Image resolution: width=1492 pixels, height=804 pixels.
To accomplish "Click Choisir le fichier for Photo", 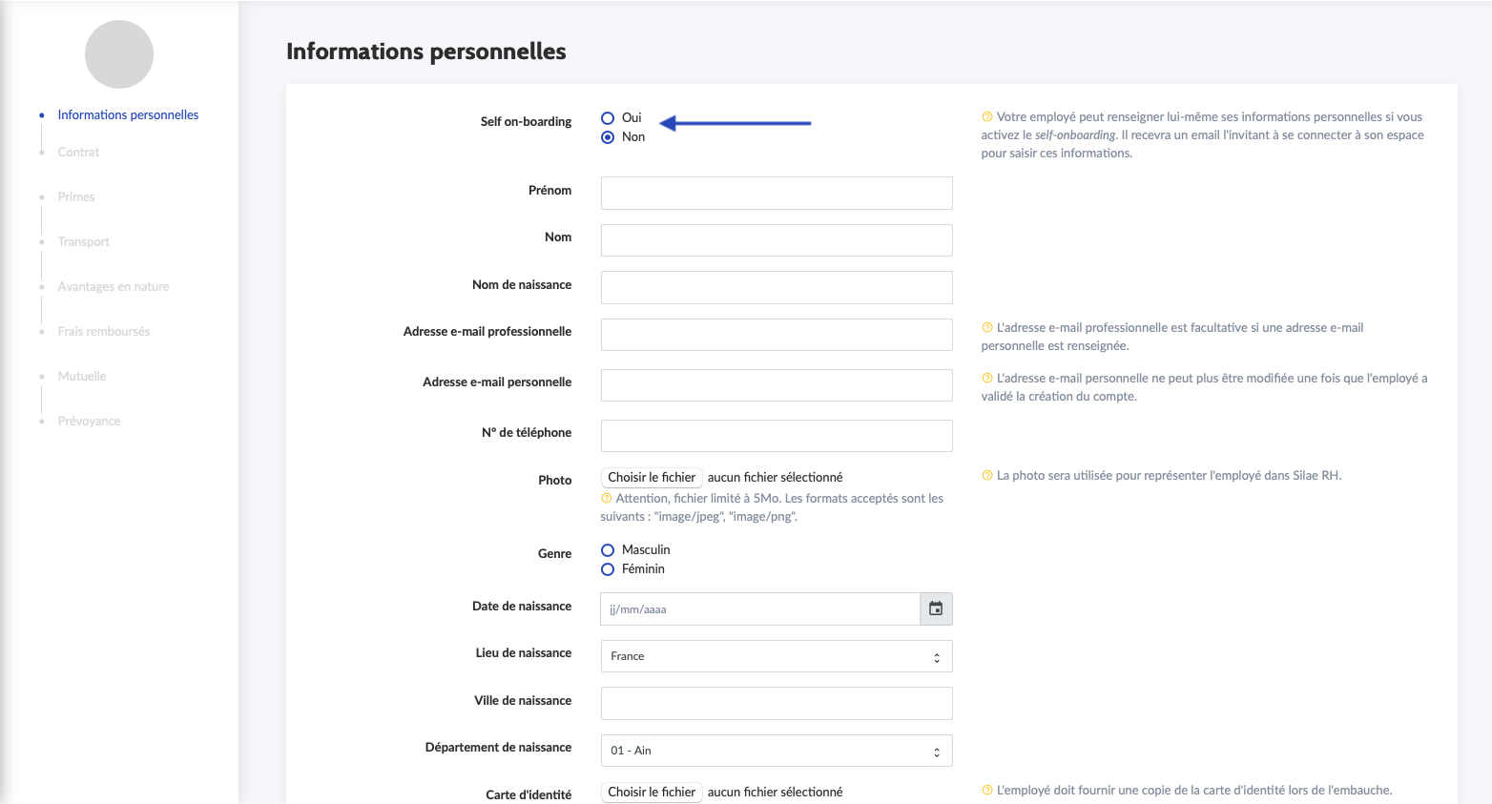I will pyautogui.click(x=652, y=478).
